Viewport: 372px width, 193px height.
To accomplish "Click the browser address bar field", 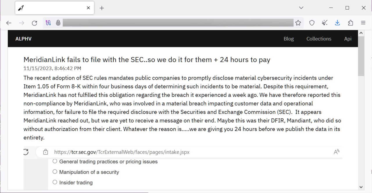I will (x=178, y=23).
